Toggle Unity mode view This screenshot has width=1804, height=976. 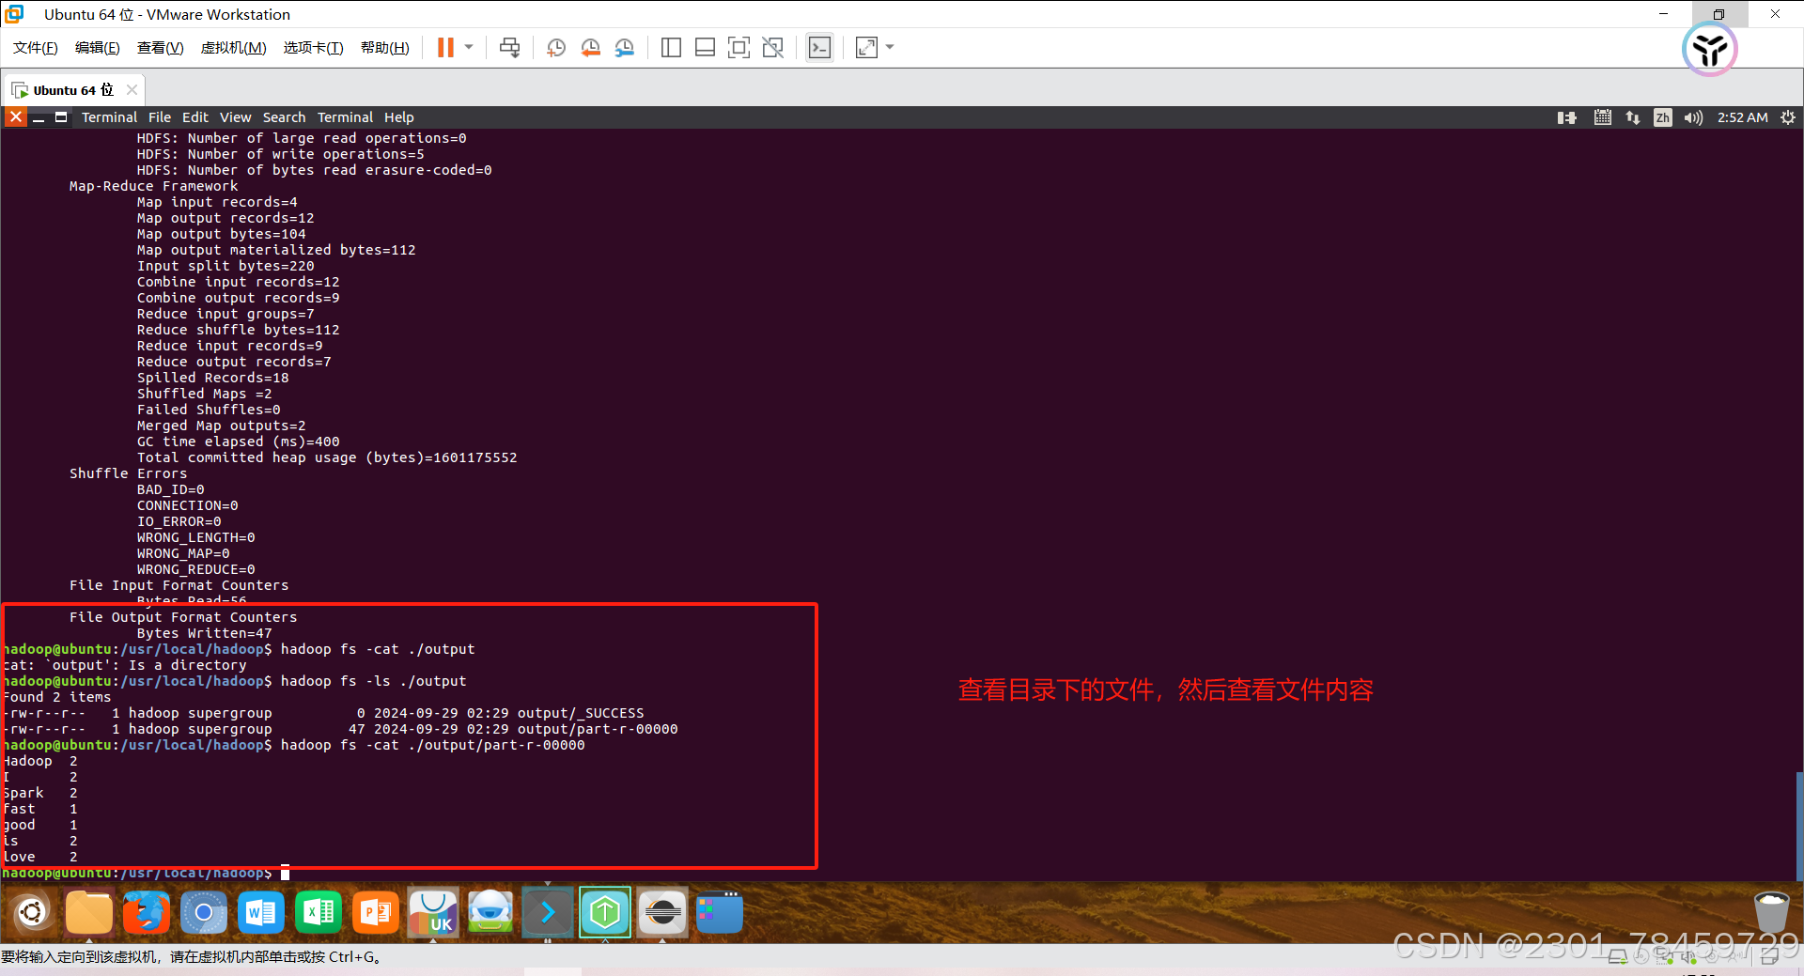(772, 47)
